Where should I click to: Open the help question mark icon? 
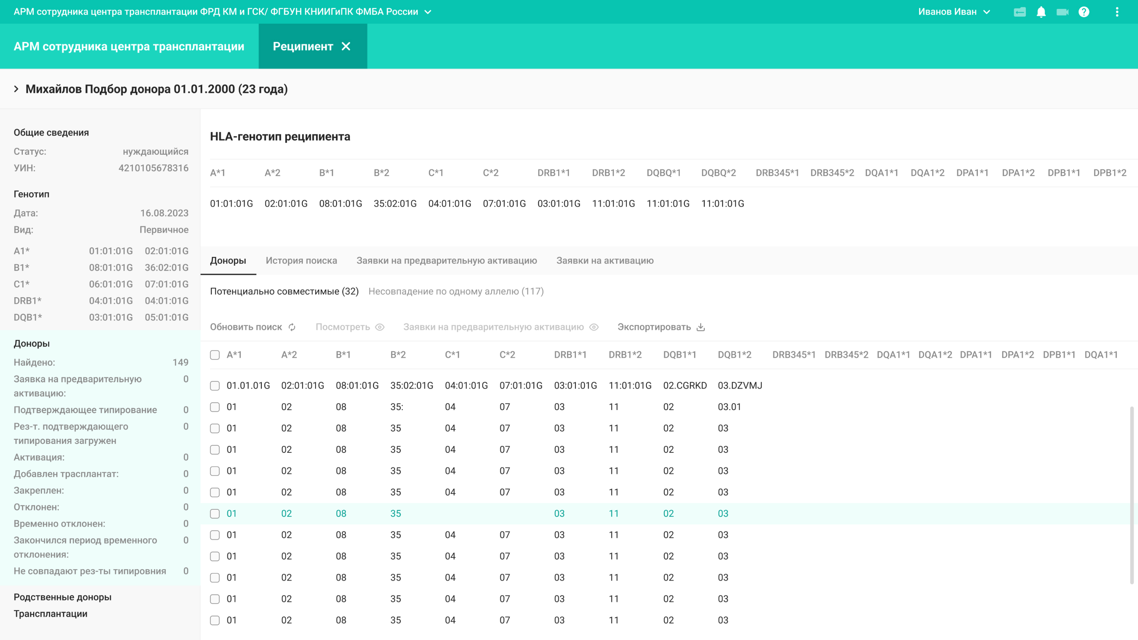click(x=1084, y=12)
